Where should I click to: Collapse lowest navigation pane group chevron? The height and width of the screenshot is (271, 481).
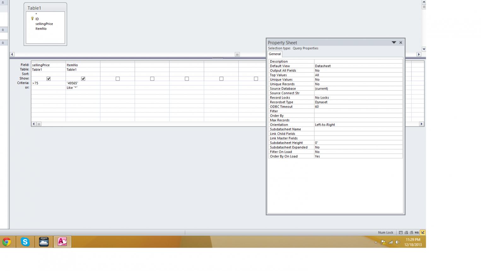tap(3, 43)
